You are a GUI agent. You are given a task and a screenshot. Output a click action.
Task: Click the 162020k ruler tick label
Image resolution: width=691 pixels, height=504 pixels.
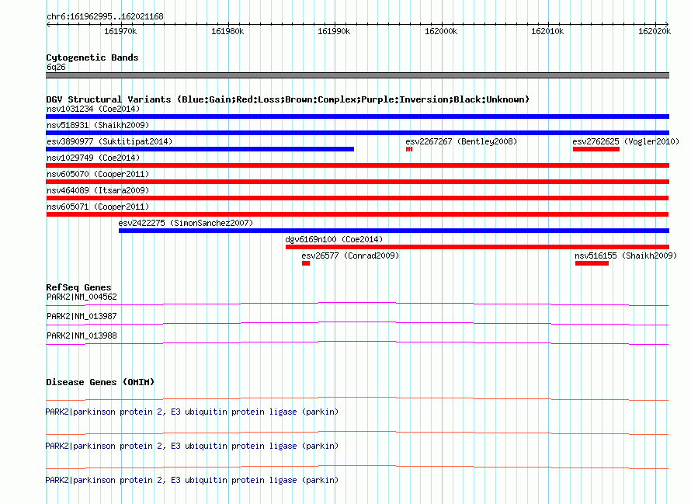tap(655, 31)
